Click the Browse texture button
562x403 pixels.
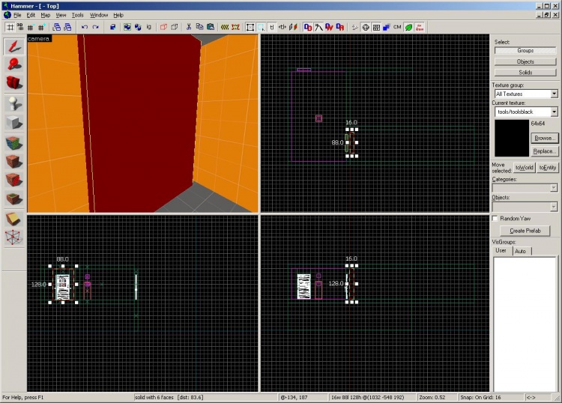click(x=544, y=138)
